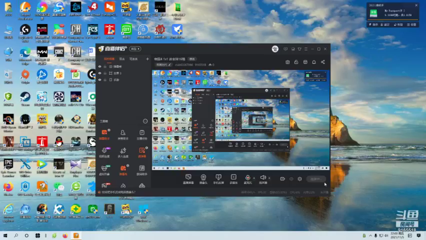Screen dimensions: 426x240
Task: Show hidden icons in system tray
Action: (370, 236)
